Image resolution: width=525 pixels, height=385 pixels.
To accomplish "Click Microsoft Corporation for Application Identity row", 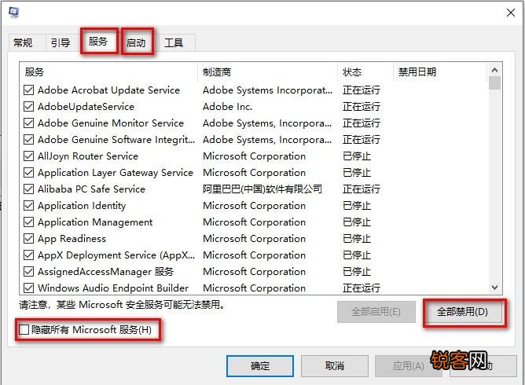I will (x=254, y=205).
